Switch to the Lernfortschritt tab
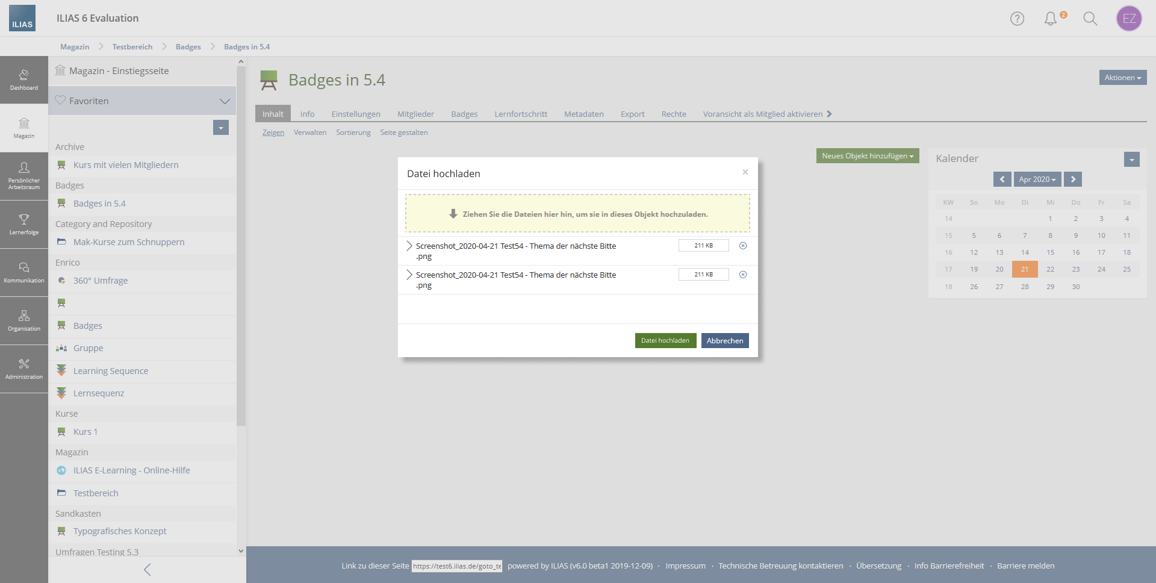This screenshot has height=583, width=1156. pos(521,114)
